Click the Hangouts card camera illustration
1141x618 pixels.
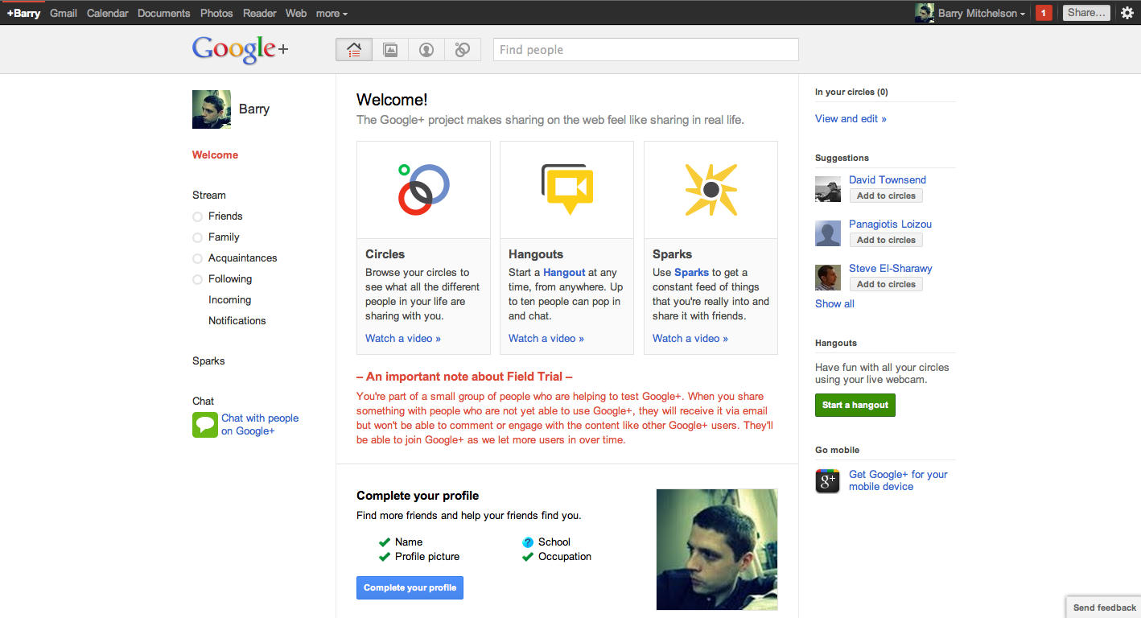pos(566,190)
